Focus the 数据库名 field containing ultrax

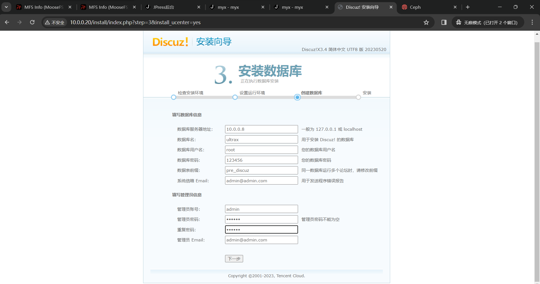pyautogui.click(x=261, y=139)
